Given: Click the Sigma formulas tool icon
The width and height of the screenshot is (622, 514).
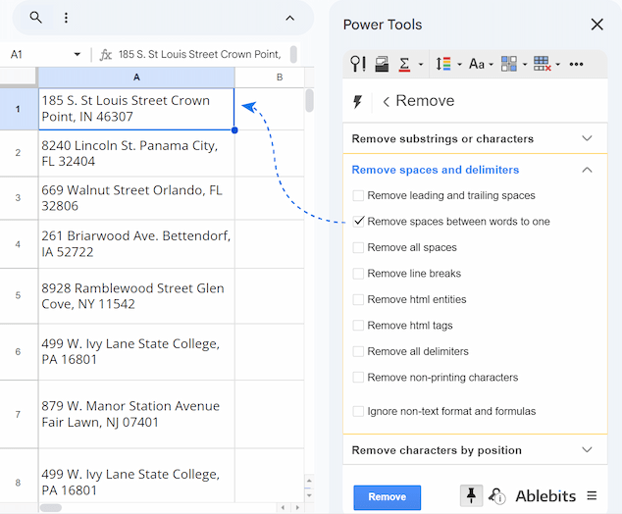Looking at the screenshot, I should [404, 64].
